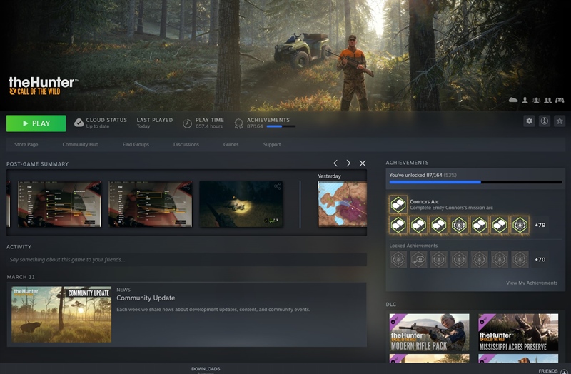571x374 pixels.
Task: Click the 'You've unlocked 87/164' progress bar
Action: (475, 182)
